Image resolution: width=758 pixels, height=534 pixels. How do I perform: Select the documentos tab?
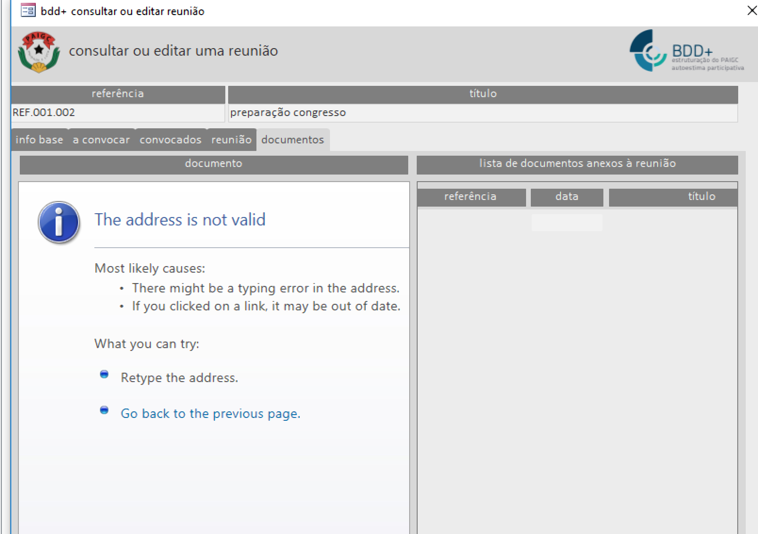coord(293,140)
